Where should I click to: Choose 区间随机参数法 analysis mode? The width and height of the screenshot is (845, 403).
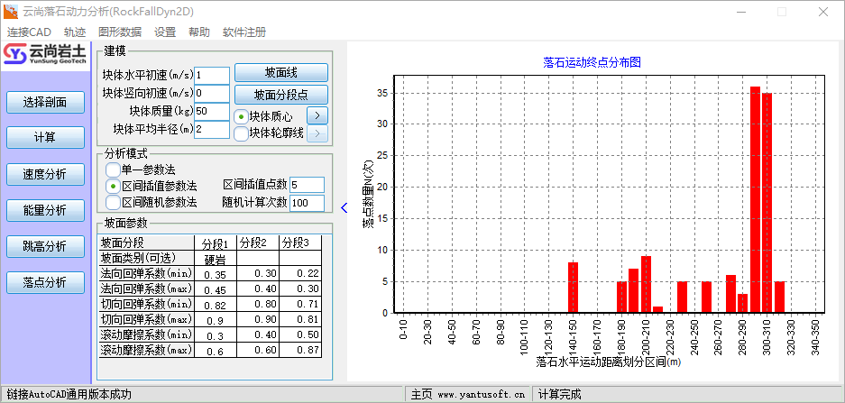pos(113,202)
